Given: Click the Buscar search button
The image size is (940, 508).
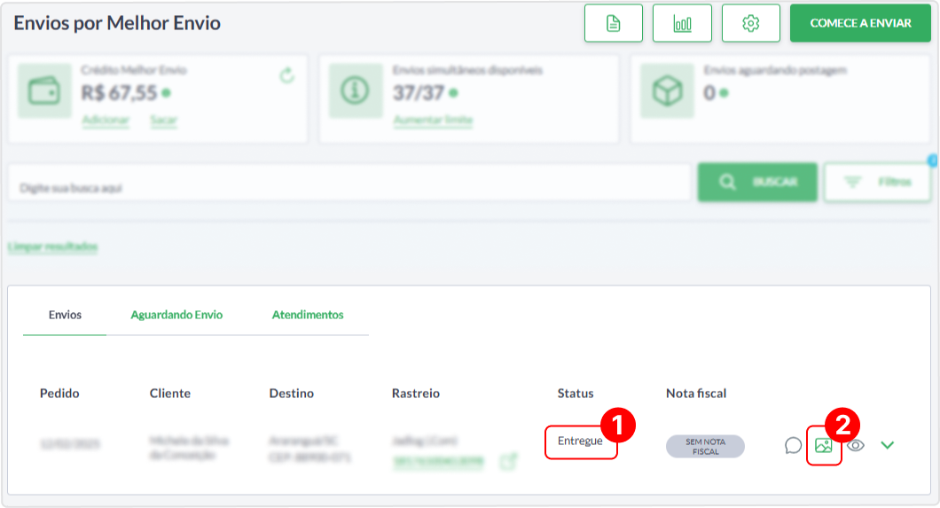Looking at the screenshot, I should coord(757,182).
